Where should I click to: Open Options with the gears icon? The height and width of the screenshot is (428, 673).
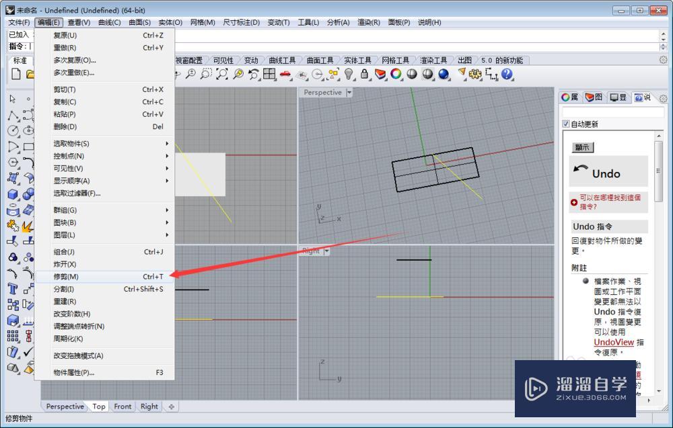coord(474,74)
